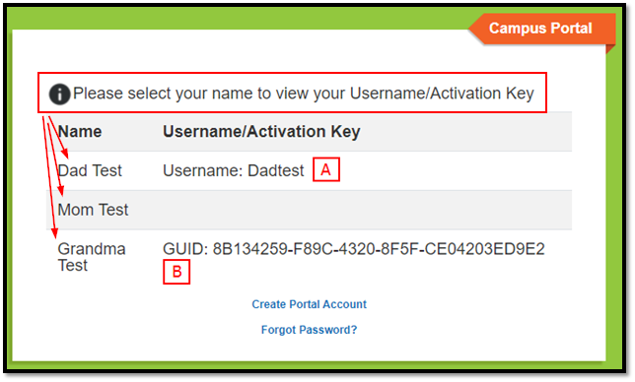Viewport: 635px width, 382px height.
Task: Click the red arrowhead pointing to Dad Test
Action: pos(65,154)
